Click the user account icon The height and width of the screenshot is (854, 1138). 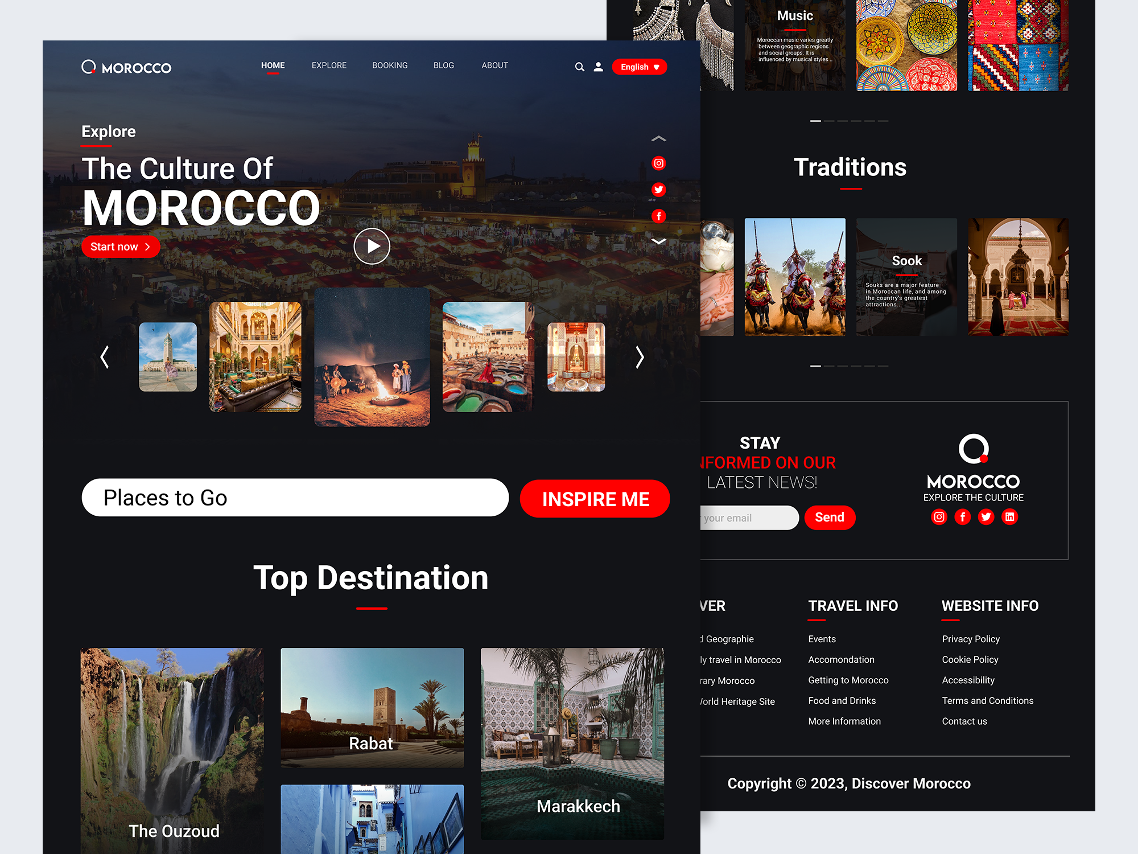coord(598,67)
